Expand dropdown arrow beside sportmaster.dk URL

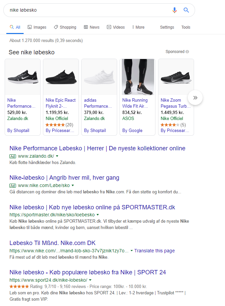pyautogui.click(x=98, y=215)
